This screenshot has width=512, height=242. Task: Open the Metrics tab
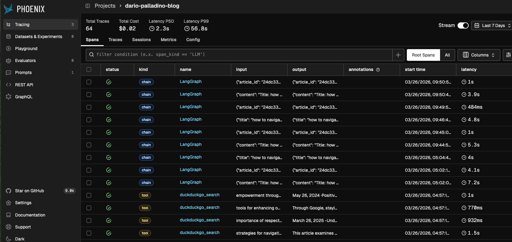click(169, 40)
